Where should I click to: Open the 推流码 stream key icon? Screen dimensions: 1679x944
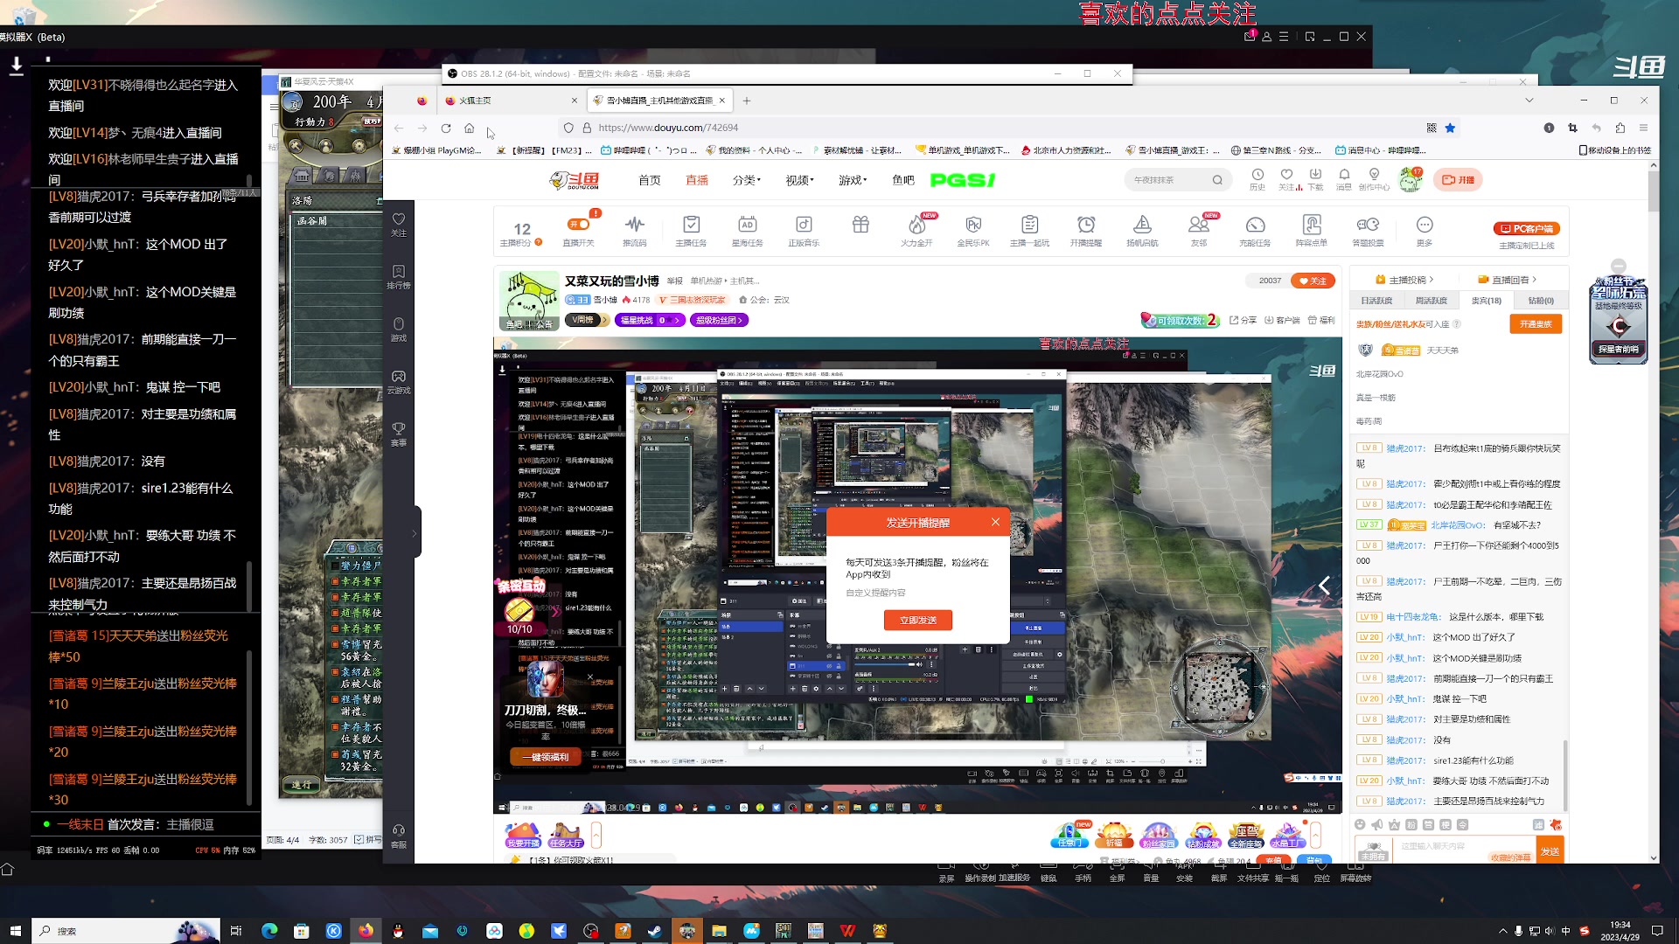point(635,225)
